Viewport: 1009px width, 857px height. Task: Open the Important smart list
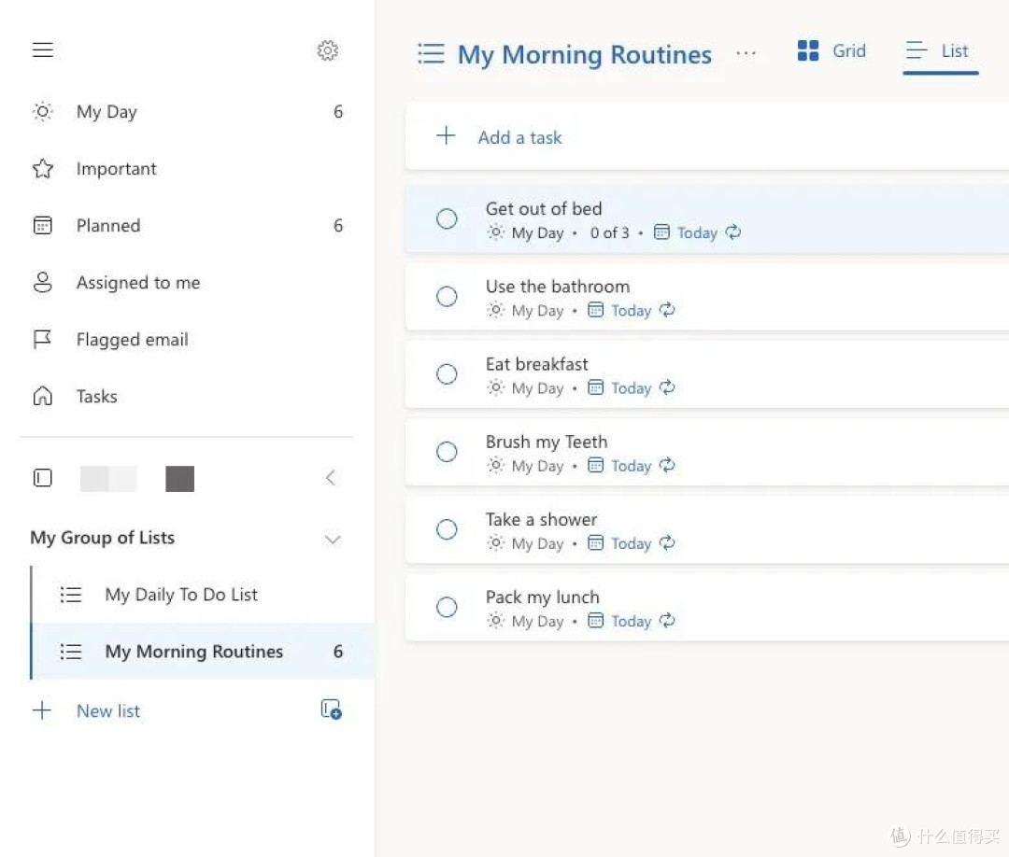(x=187, y=168)
